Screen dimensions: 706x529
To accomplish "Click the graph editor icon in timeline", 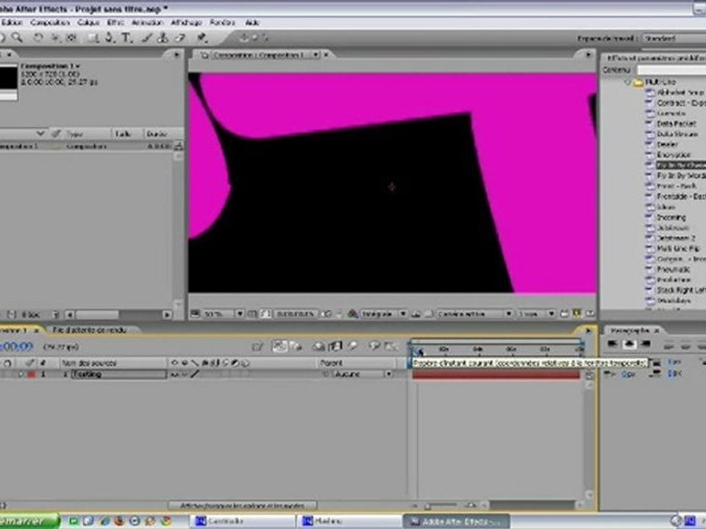I will click(x=391, y=346).
